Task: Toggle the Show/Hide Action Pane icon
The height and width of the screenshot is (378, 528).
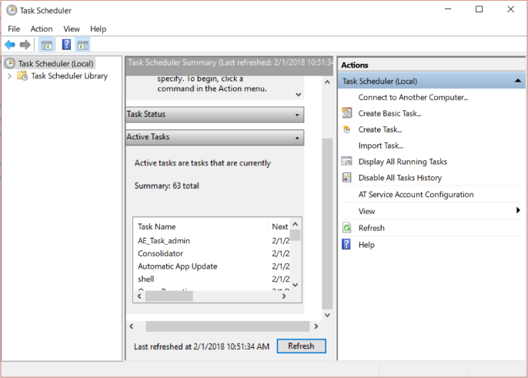Action: [83, 45]
